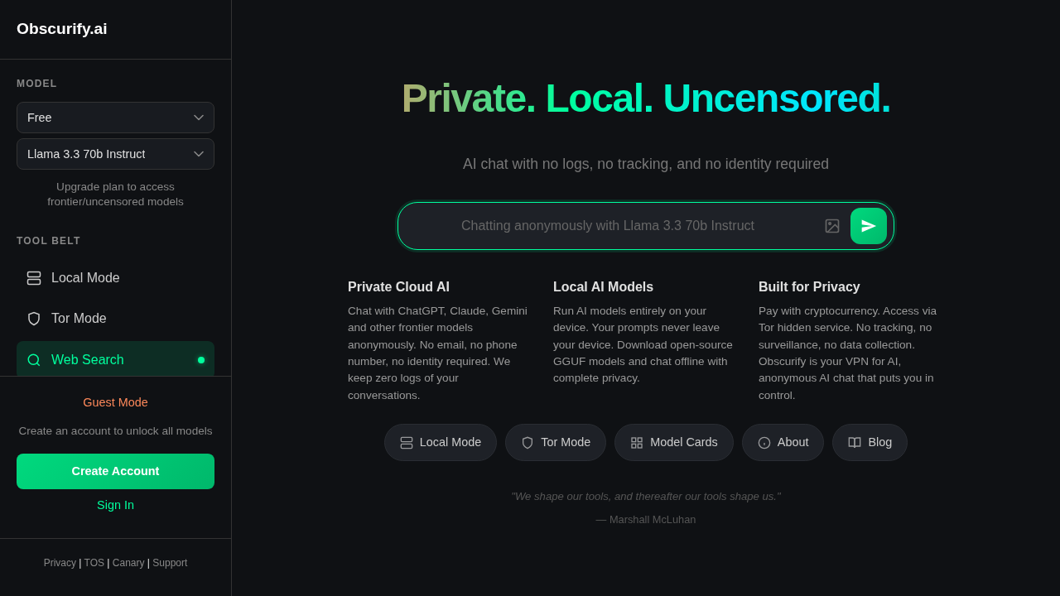Click the Sign In link
The height and width of the screenshot is (596, 1060).
pyautogui.click(x=115, y=505)
